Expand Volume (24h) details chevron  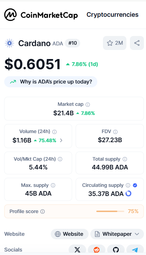tap(61, 140)
